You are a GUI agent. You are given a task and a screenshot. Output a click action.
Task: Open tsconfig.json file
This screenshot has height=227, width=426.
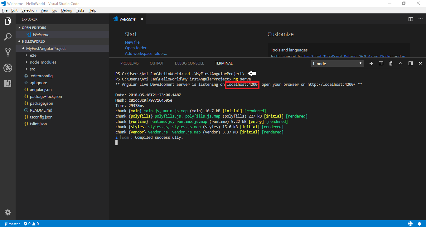click(62, 117)
